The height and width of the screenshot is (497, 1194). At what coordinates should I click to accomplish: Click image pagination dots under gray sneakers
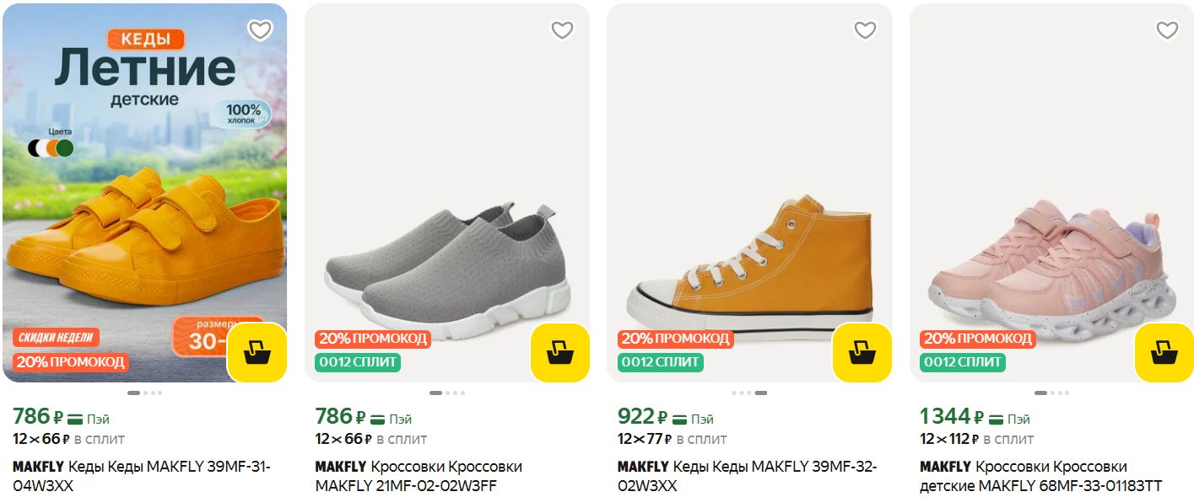[446, 393]
